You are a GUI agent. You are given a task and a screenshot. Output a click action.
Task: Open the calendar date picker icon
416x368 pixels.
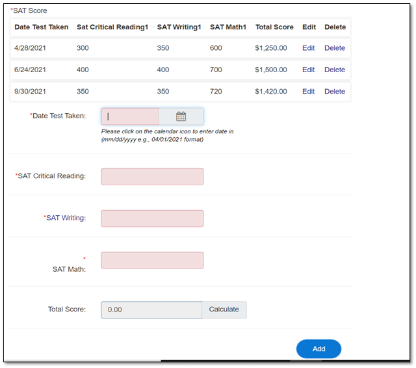pos(181,116)
